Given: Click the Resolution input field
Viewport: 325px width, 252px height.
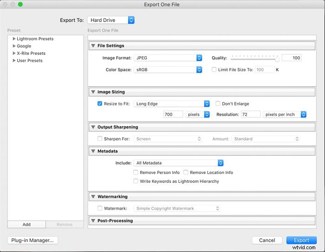Looking at the screenshot, I should coord(250,114).
